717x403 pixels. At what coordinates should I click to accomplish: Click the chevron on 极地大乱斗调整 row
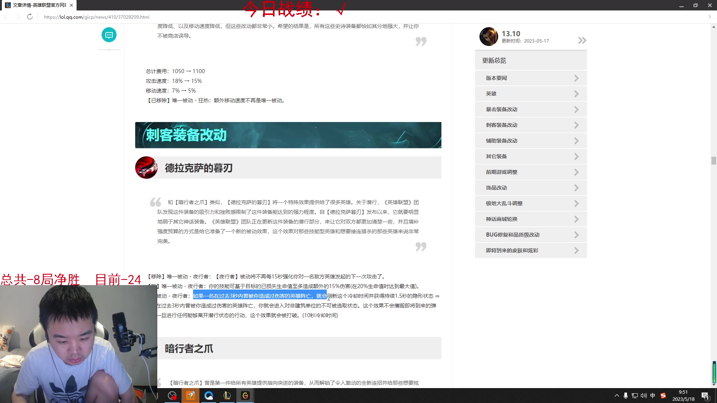coord(576,203)
